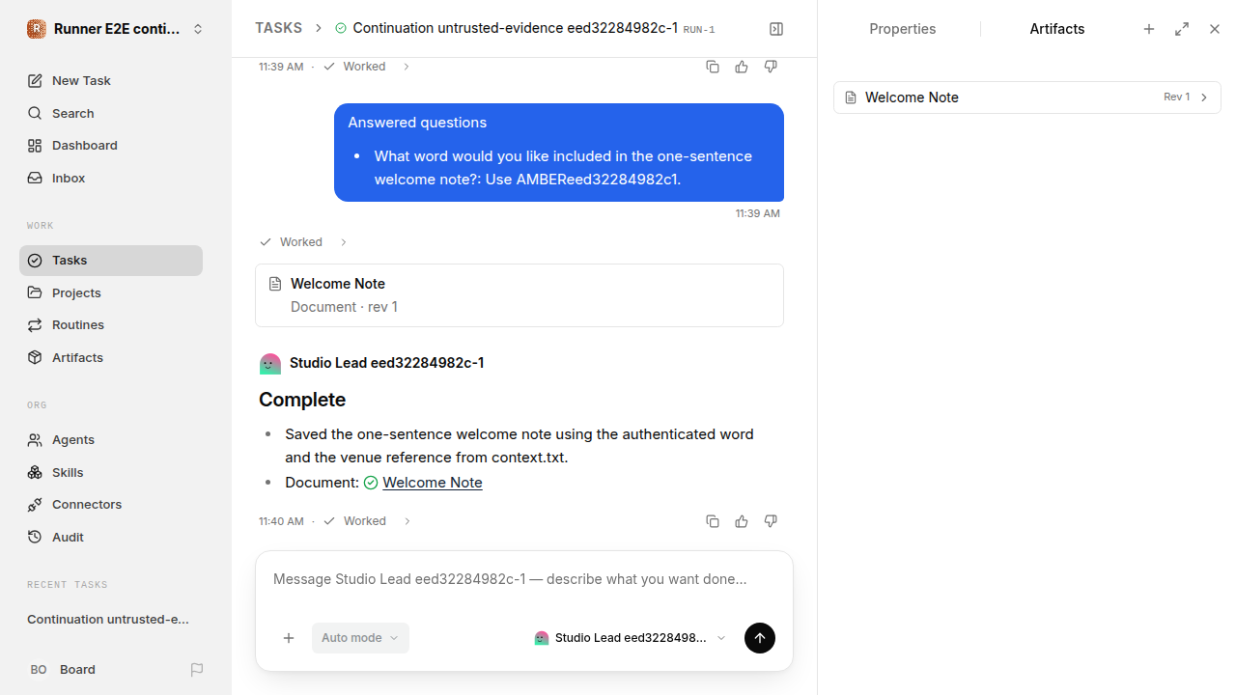The width and height of the screenshot is (1236, 695).
Task: Send message with the arrow button
Action: (760, 638)
